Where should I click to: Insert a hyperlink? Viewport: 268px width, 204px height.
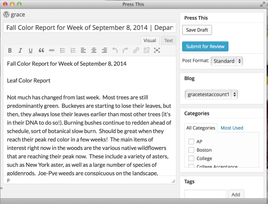coord(136,50)
